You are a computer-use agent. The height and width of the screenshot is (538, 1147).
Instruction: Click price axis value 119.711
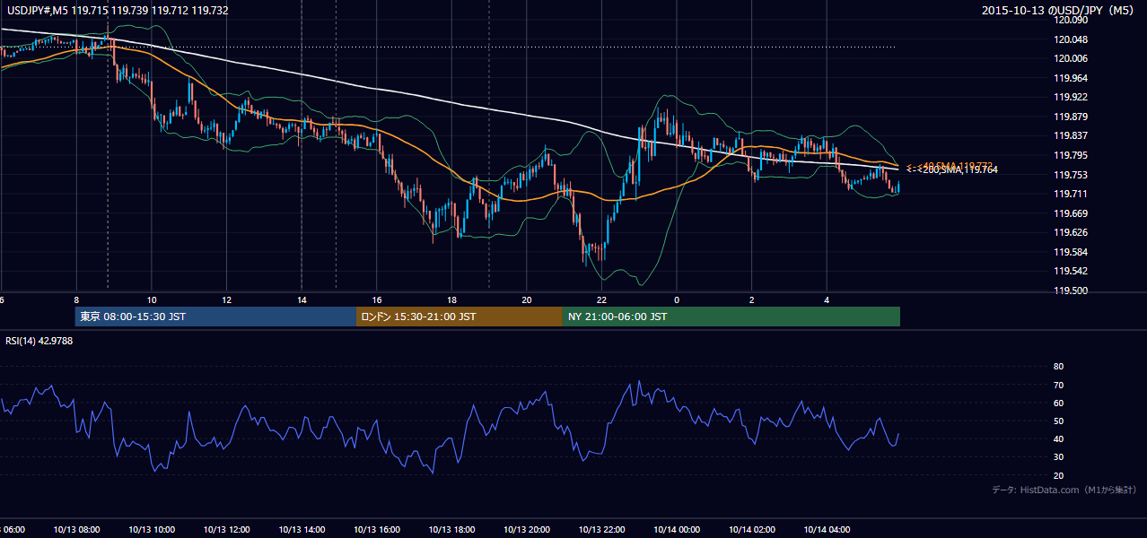[x=1072, y=194]
